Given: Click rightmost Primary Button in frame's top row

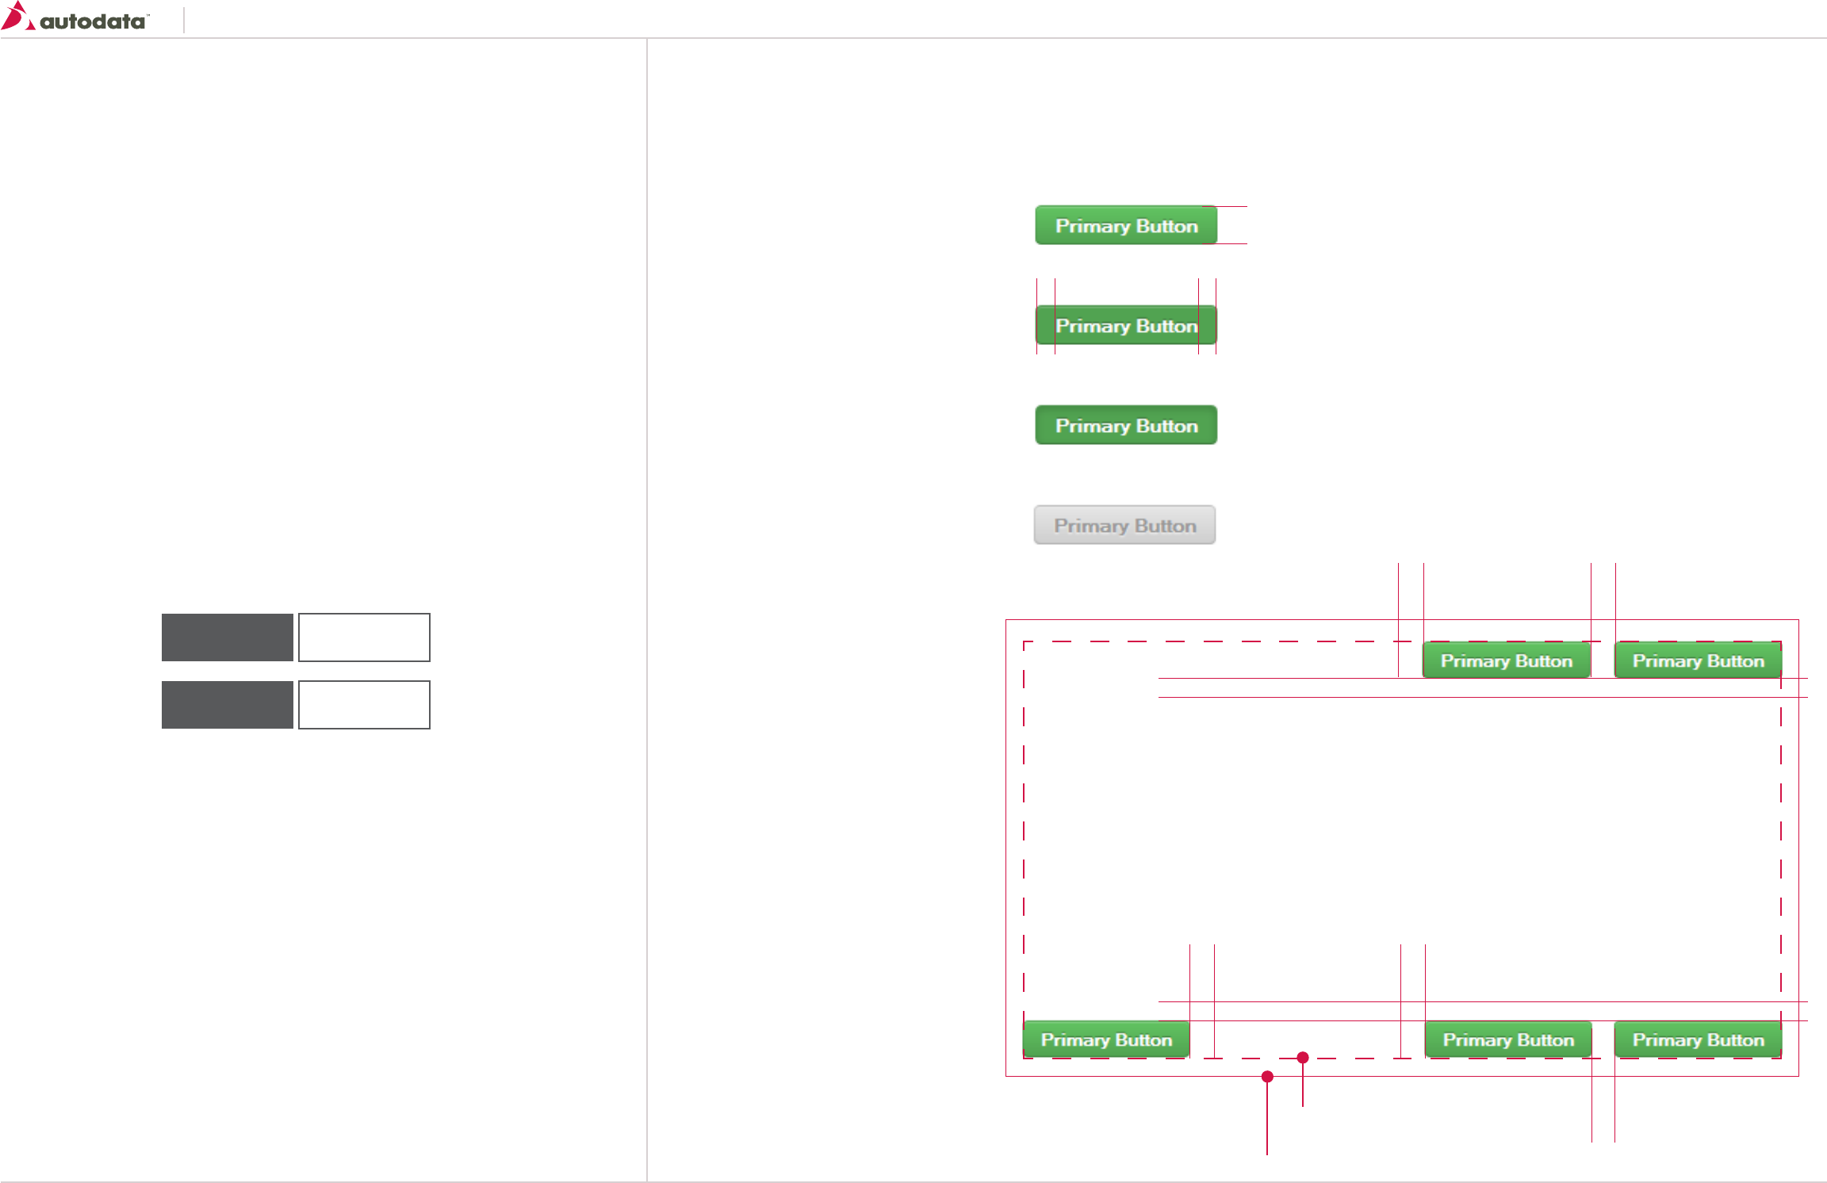Looking at the screenshot, I should (x=1698, y=660).
